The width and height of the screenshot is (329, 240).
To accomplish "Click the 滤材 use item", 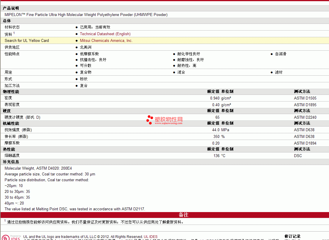I will [279, 72].
